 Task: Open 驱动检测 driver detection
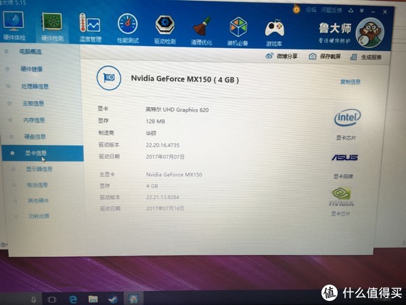(x=165, y=29)
